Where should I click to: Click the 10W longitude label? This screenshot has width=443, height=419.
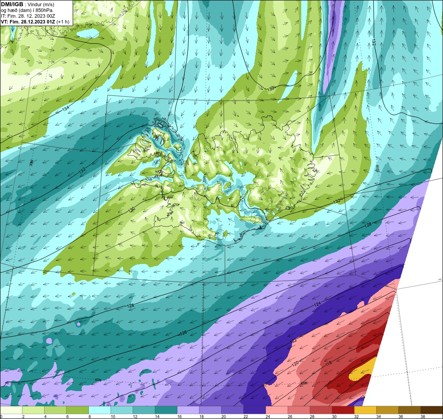(377, 169)
